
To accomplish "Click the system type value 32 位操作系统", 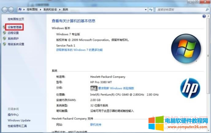I will (99, 105).
